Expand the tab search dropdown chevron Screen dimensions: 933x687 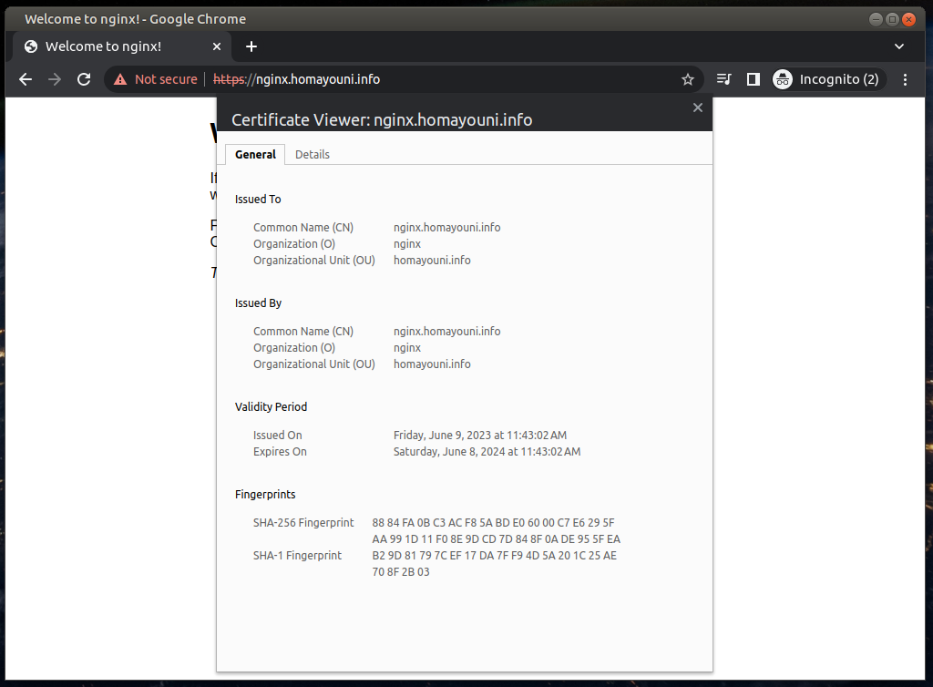[899, 46]
